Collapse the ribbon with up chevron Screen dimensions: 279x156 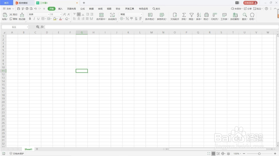275,9
